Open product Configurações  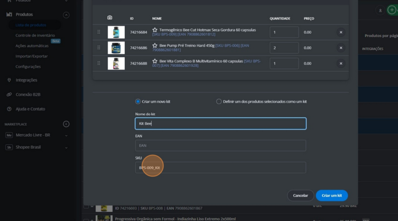tap(28, 66)
